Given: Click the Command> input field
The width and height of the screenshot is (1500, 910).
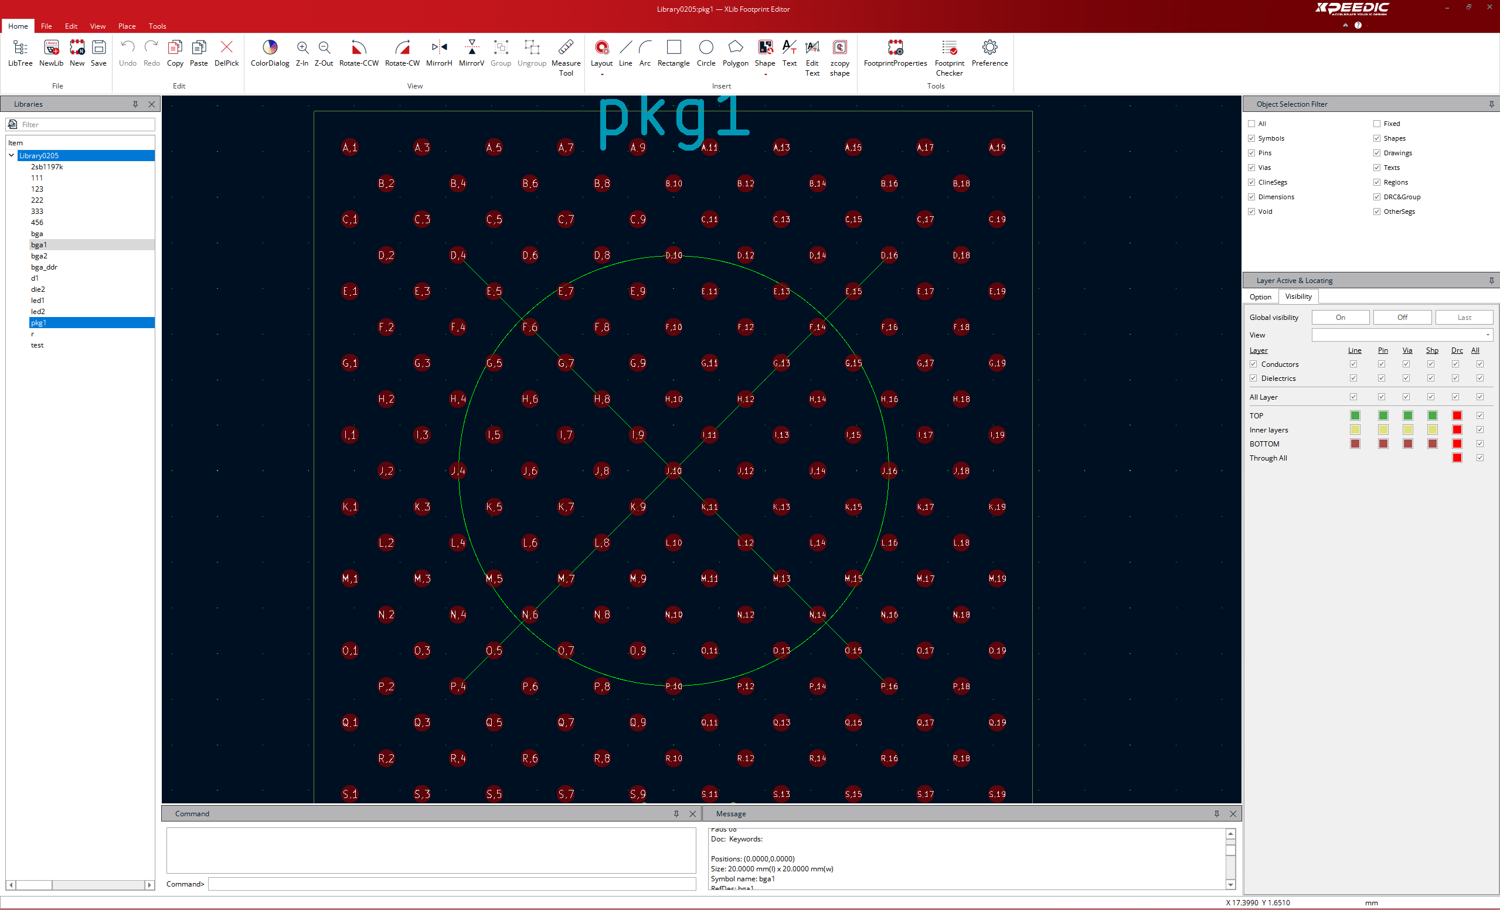Looking at the screenshot, I should pyautogui.click(x=452, y=884).
